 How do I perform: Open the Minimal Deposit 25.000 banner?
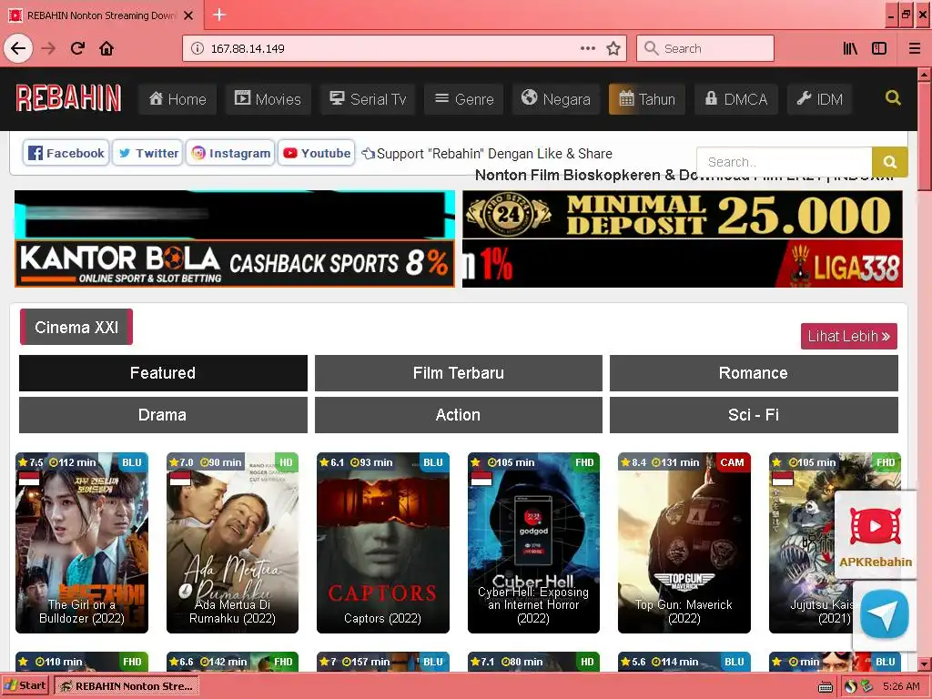683,214
